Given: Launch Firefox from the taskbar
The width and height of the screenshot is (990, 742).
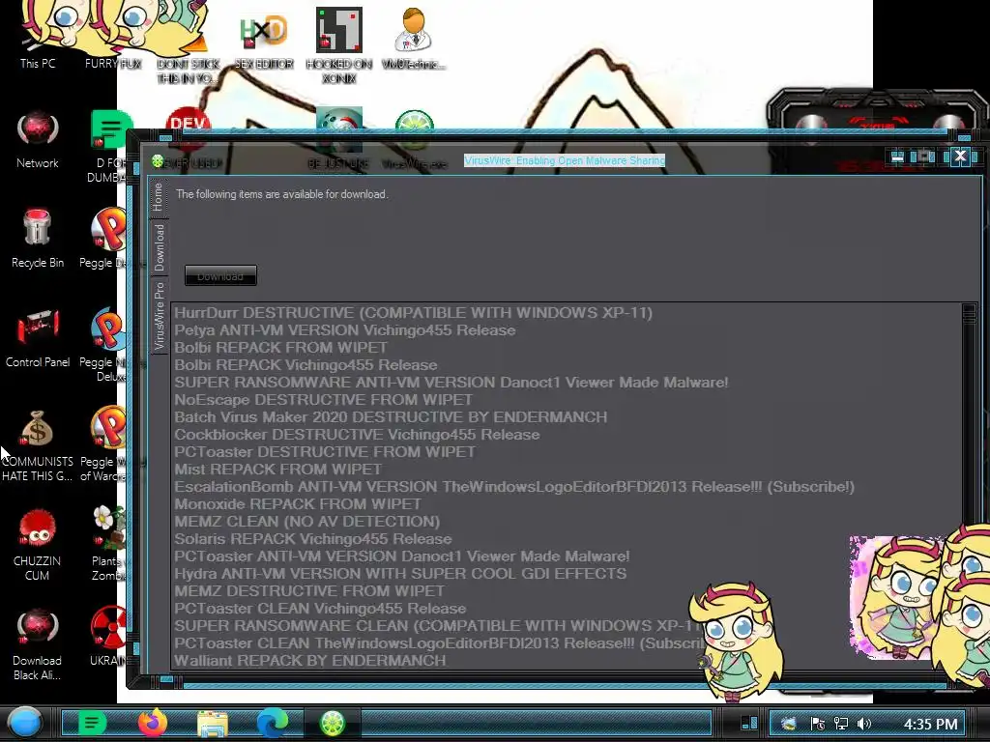Looking at the screenshot, I should pos(152,723).
